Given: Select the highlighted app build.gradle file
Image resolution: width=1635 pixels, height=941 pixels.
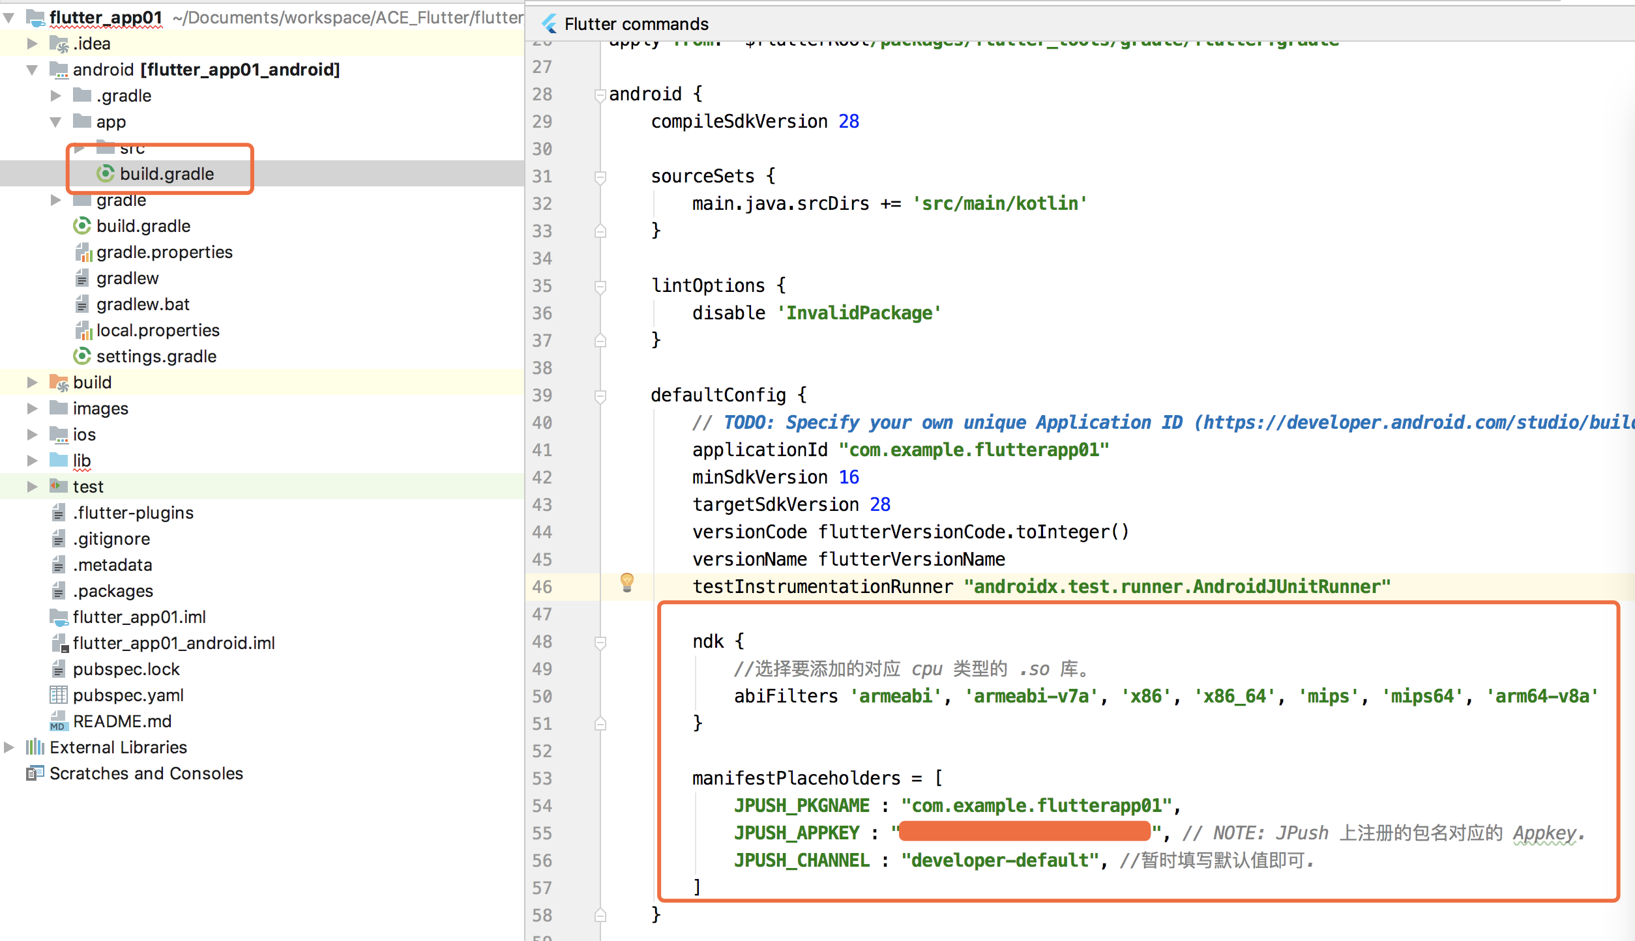Looking at the screenshot, I should (x=166, y=174).
